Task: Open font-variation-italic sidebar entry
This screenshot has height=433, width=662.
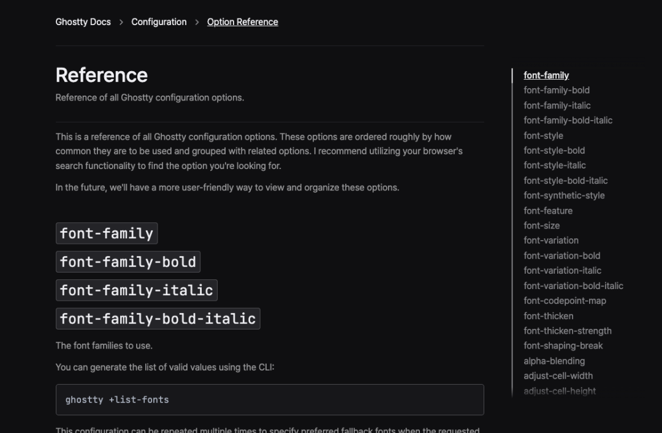Action: (562, 271)
